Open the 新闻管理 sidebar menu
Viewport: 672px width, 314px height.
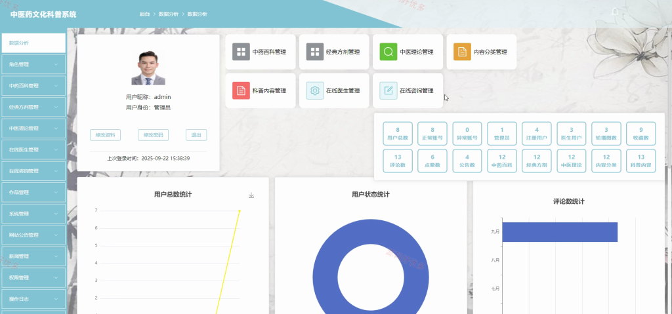coord(33,256)
